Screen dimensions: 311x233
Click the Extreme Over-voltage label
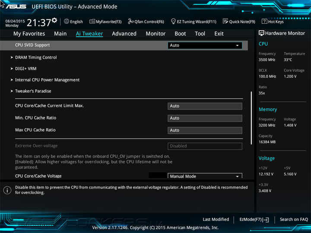[36, 146]
